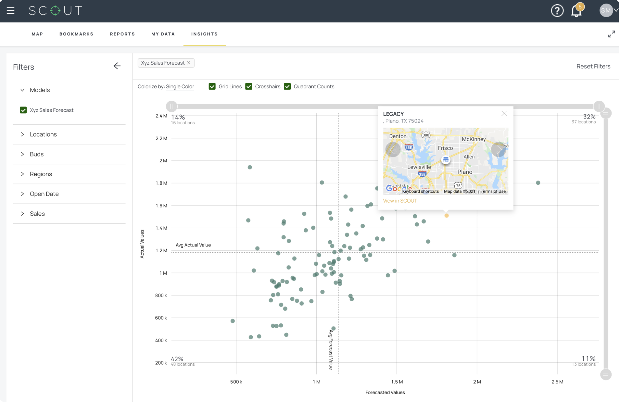The height and width of the screenshot is (402, 619).
Task: Open the My Data tab
Action: tap(163, 34)
